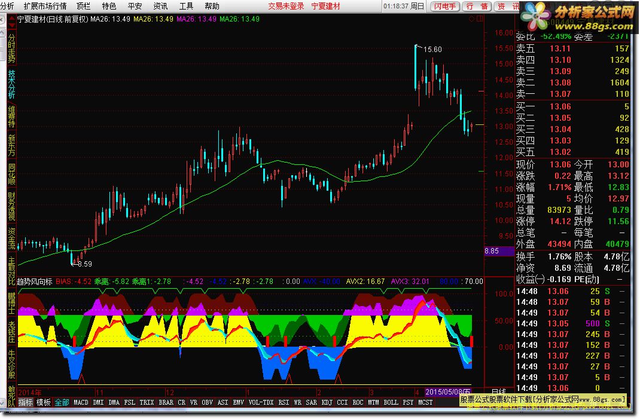Viewport: 640px width, 419px height.
Task: Switch indicator to CR
Action: pyautogui.click(x=182, y=402)
